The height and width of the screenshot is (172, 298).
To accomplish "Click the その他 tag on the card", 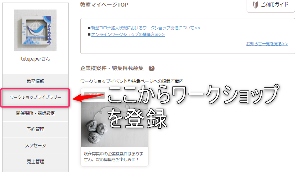I will [94, 95].
